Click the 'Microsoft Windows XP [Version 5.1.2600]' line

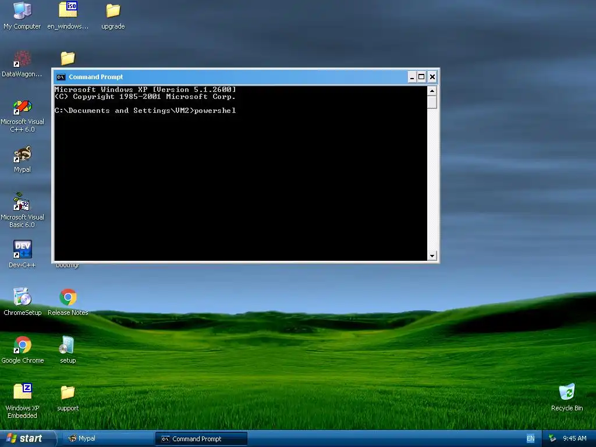click(x=145, y=90)
